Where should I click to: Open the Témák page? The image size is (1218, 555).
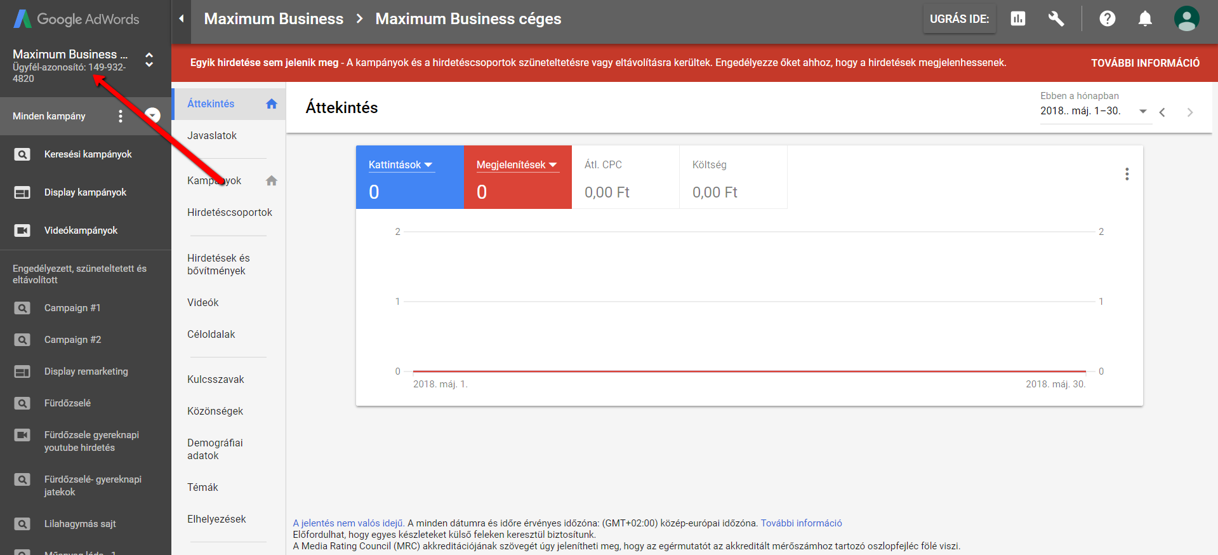(202, 487)
